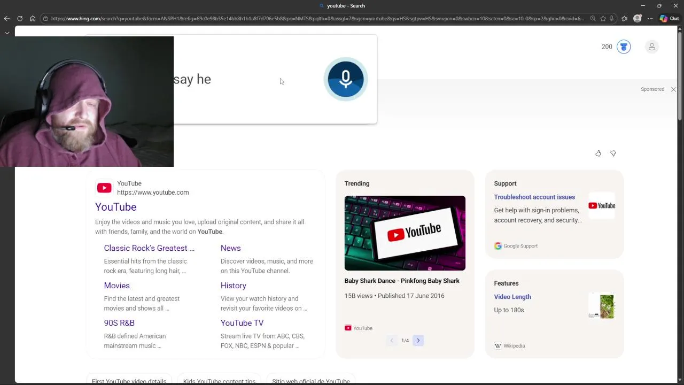This screenshot has height=385, width=684.
Task: Click the page vertical scrollbar
Action: pos(680,75)
